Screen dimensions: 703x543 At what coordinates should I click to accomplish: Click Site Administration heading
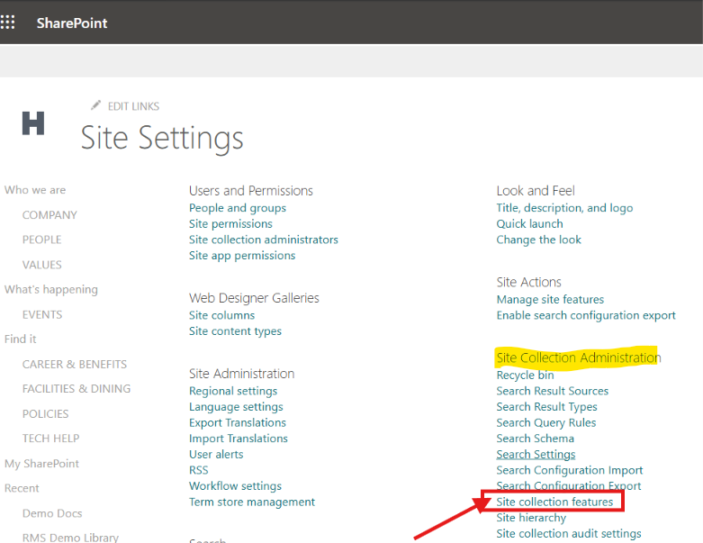[241, 374]
